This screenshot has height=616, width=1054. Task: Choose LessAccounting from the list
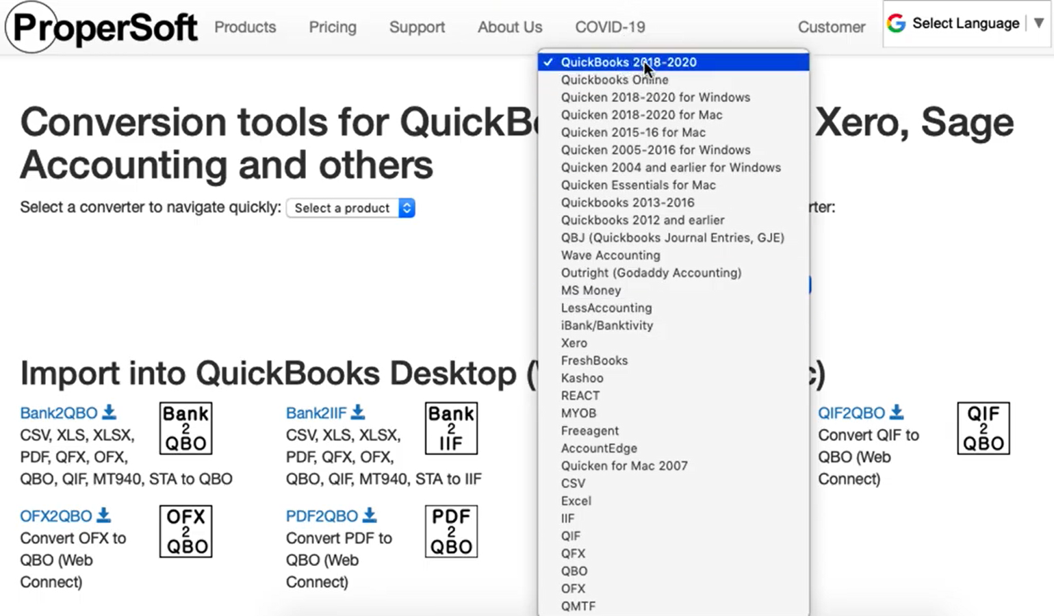click(673, 308)
